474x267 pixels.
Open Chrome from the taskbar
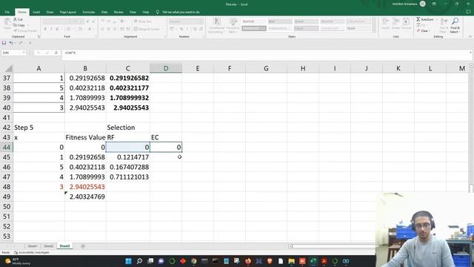click(x=193, y=261)
